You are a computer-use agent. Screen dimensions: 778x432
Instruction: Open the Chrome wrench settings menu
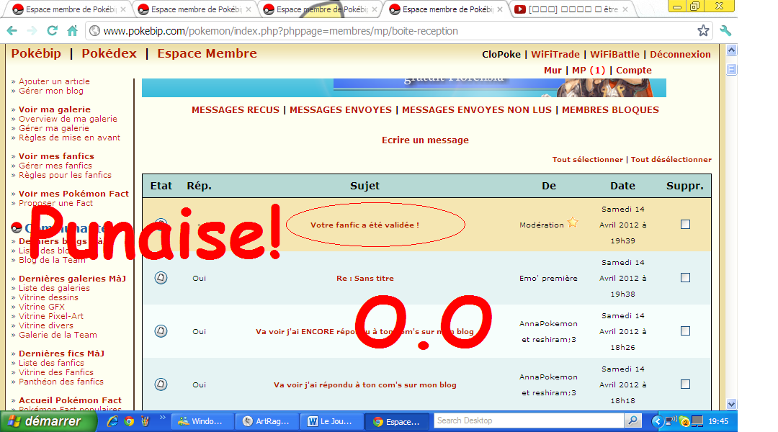click(725, 31)
